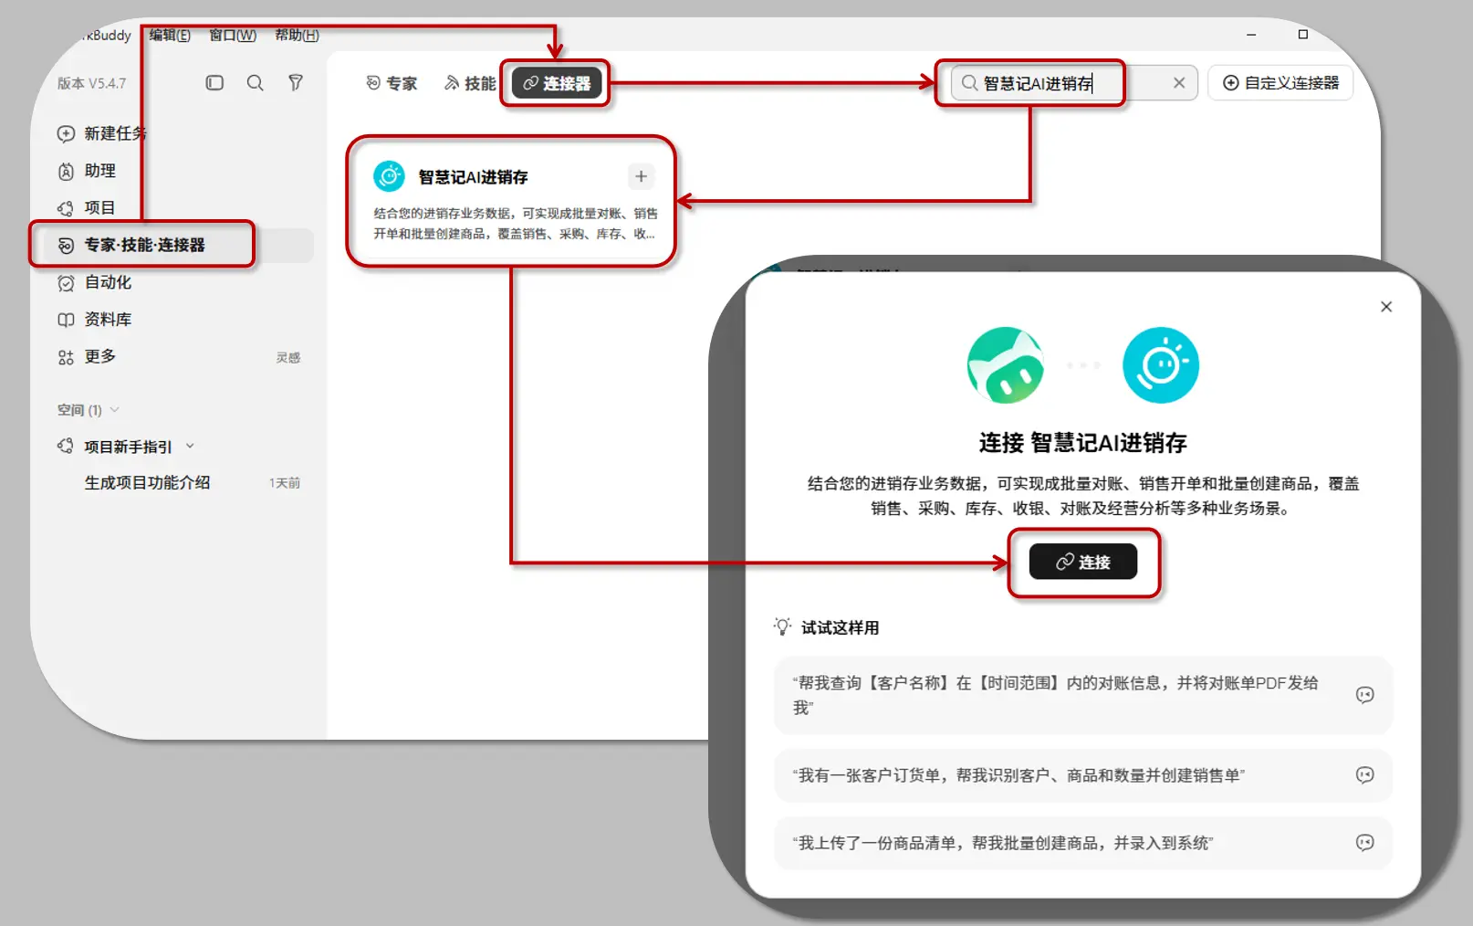This screenshot has width=1473, height=926.
Task: Add connector with the plus icon
Action: pyautogui.click(x=641, y=176)
